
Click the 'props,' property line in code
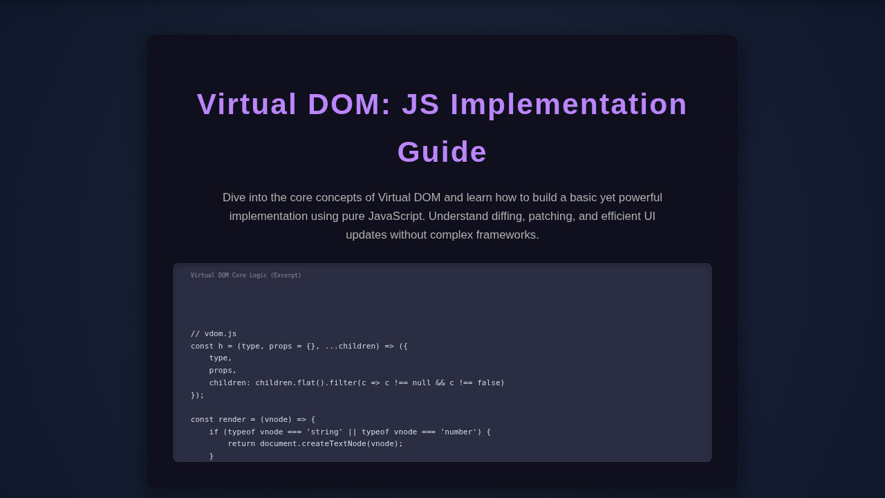223,370
